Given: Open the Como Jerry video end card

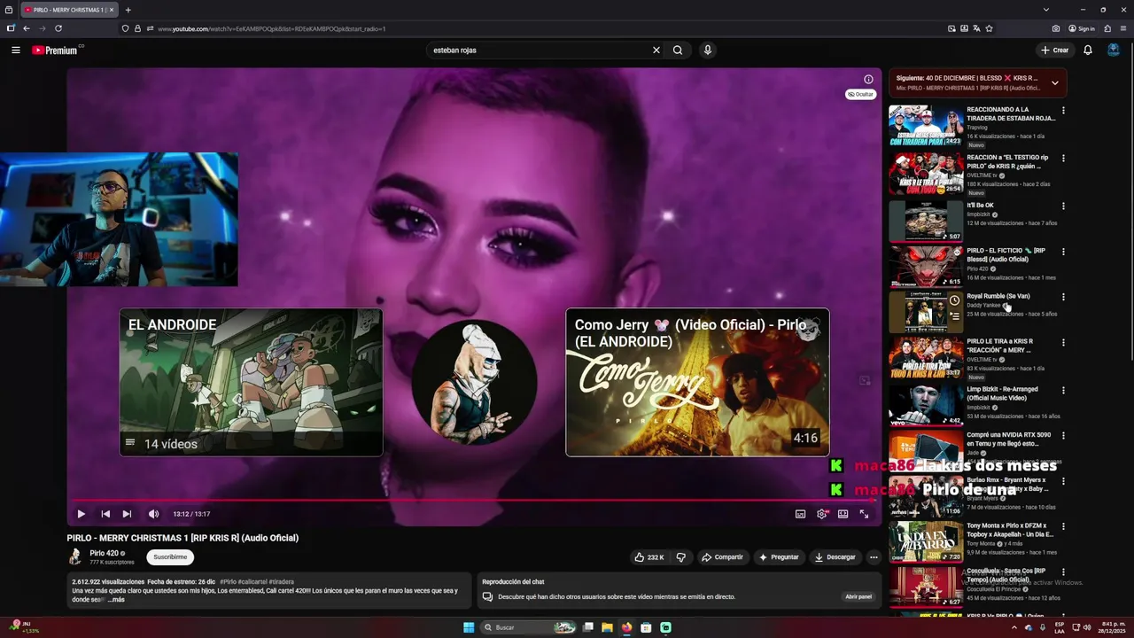Looking at the screenshot, I should point(697,382).
